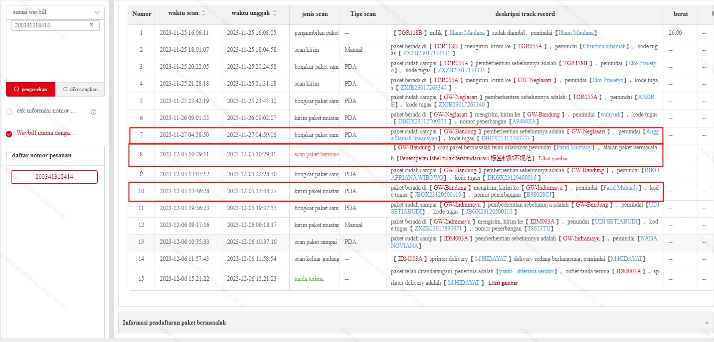Image resolution: width=714 pixels, height=342 pixels.
Task: Select scan time 2023-11-25 16:06:11
Action: point(184,33)
